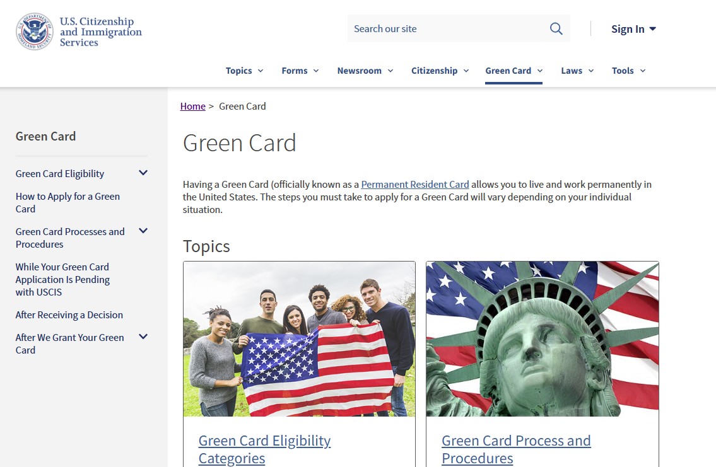Open Green Card Eligibility Categories link
This screenshot has height=467, width=716.
tap(264, 449)
